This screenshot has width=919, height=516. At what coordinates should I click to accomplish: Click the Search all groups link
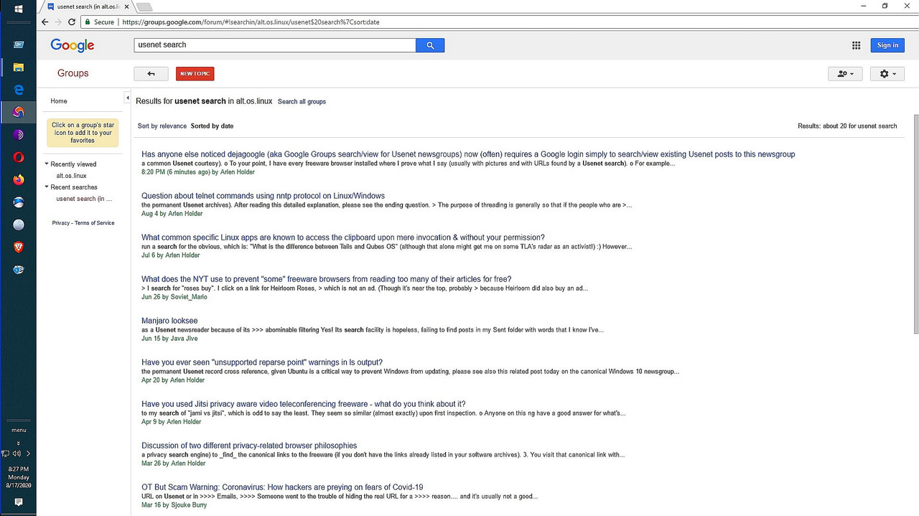[302, 102]
